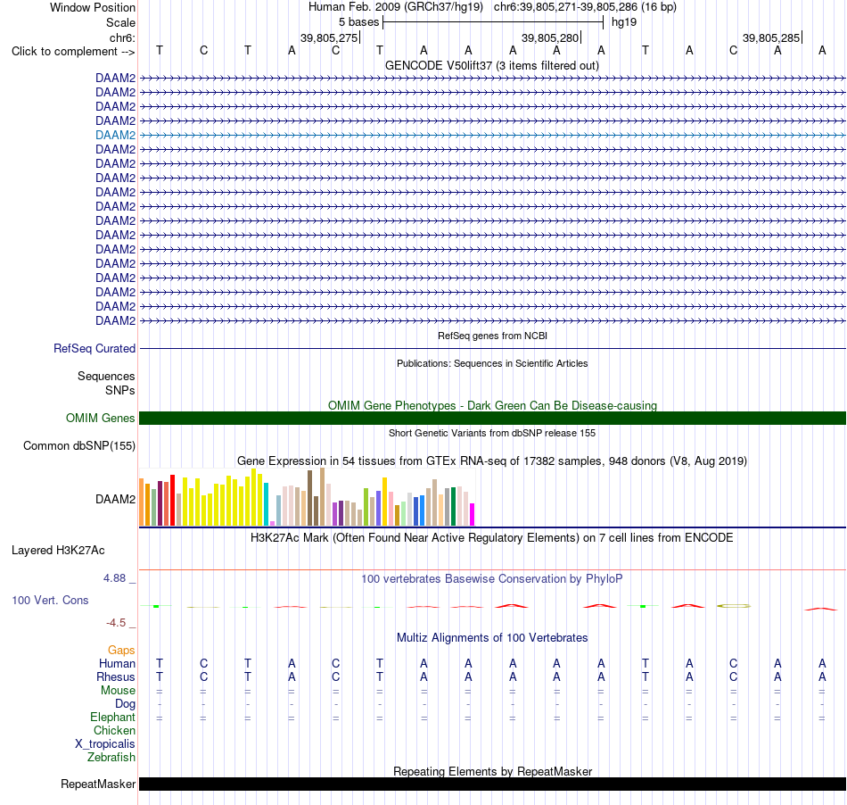The height and width of the screenshot is (805, 847).
Task: Click 'RefSeq genes from NCBI' track title
Action: [x=492, y=336]
